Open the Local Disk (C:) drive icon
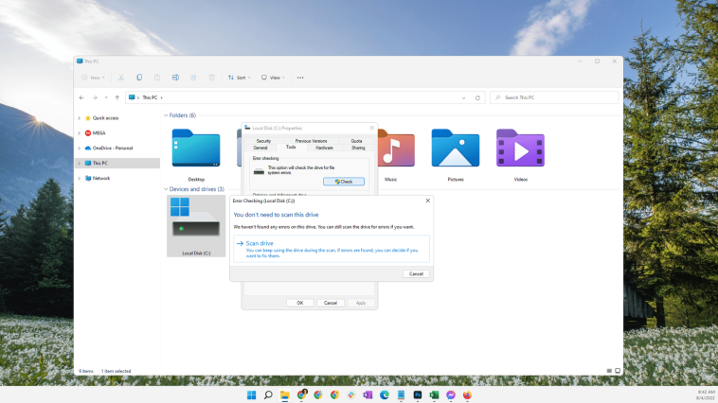The width and height of the screenshot is (718, 403). click(x=196, y=225)
